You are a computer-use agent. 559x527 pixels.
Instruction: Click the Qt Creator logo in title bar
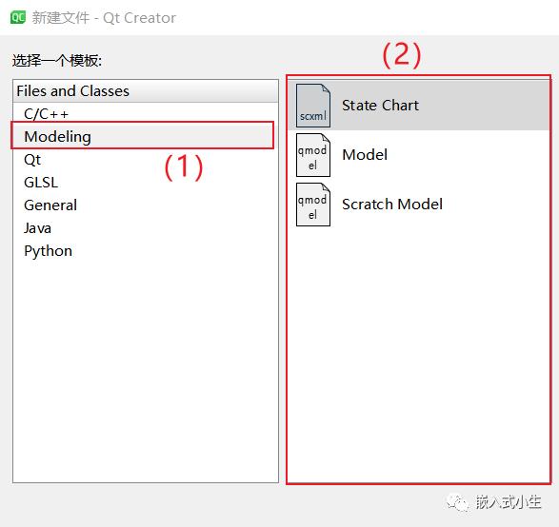click(x=18, y=17)
